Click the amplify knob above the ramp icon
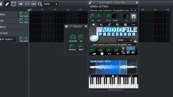The image size is (173, 97). (92, 50)
